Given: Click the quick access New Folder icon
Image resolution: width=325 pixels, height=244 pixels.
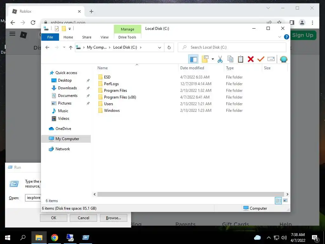Looking at the screenshot, I should point(64,29).
